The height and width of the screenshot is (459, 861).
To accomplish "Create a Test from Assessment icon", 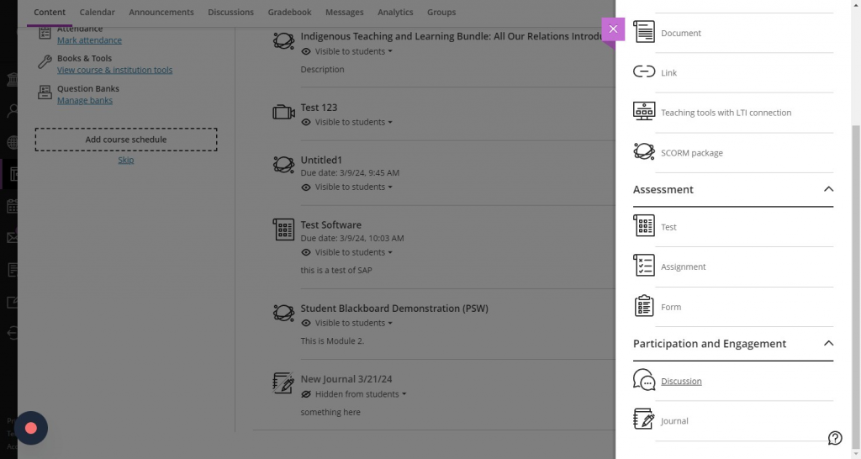I will point(644,226).
